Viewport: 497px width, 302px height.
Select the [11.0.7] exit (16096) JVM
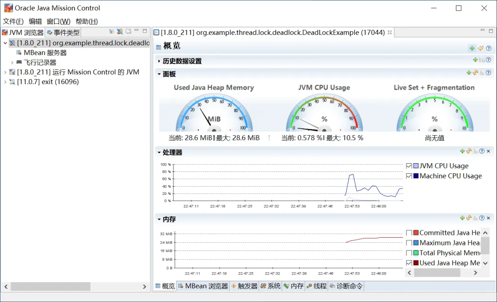tap(48, 82)
